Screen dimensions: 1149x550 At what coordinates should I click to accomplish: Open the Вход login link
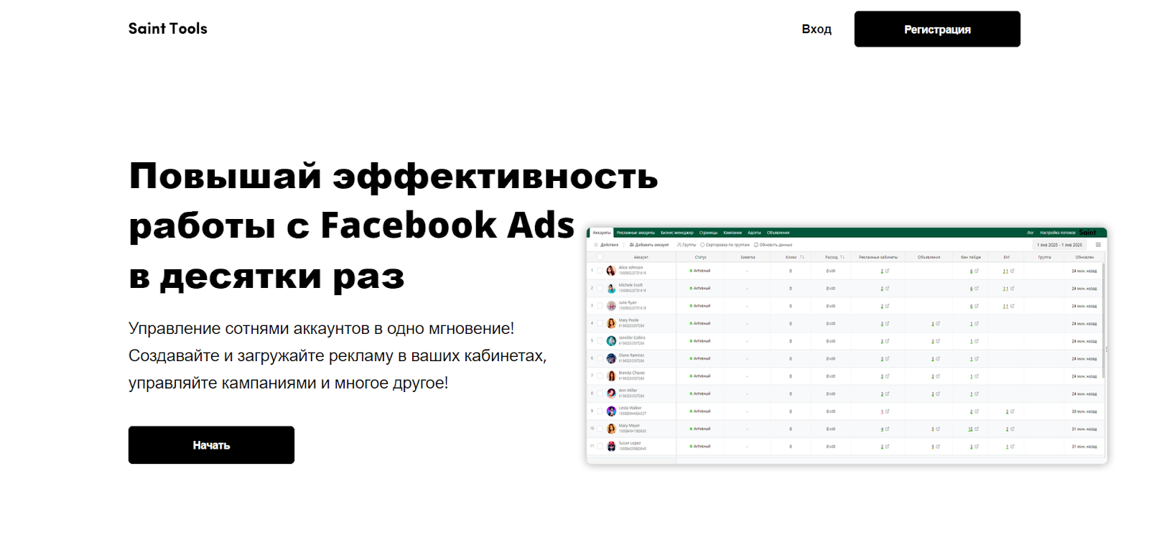point(817,29)
